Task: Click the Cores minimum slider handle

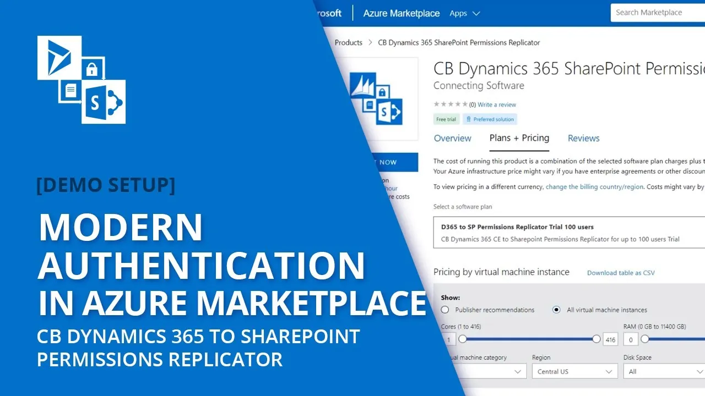Action: point(463,339)
